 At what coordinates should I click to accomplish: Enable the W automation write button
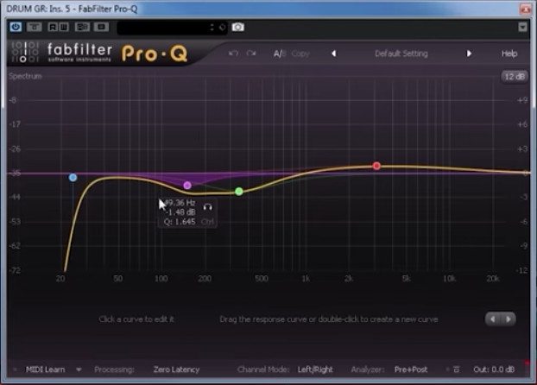(64, 27)
